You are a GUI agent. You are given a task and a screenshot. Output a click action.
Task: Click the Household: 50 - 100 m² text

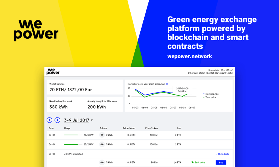coord(221,70)
